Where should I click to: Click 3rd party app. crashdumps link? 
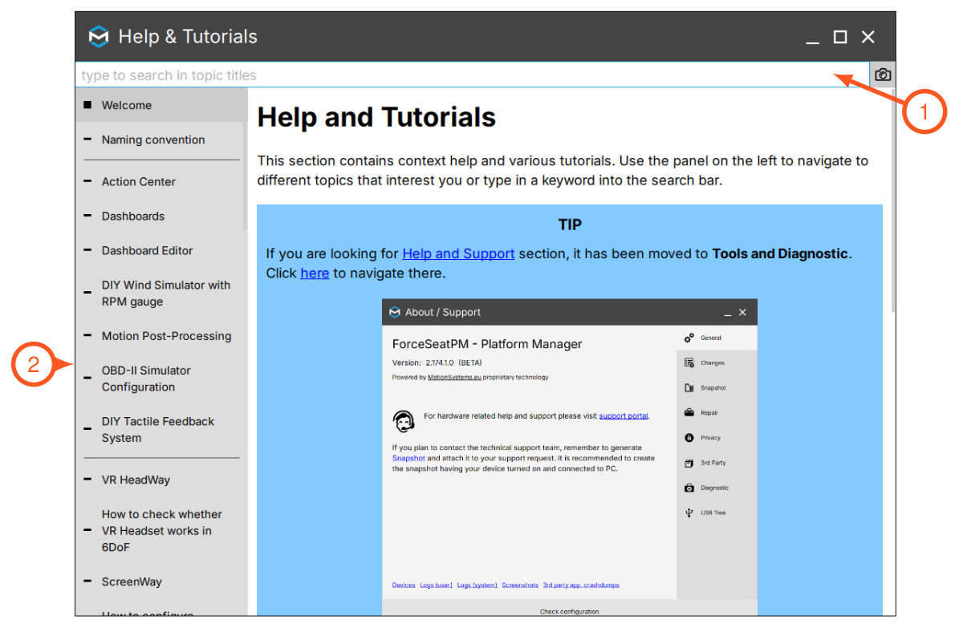pyautogui.click(x=581, y=585)
